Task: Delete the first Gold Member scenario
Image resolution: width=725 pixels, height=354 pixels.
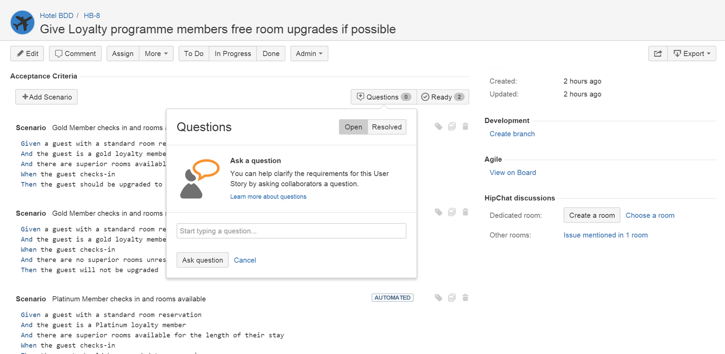Action: pos(465,127)
